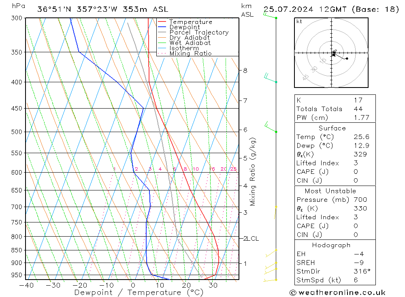Screen dimensions: 405x297
Task: Click the Most Unstable theta-E value 330
Action: (x=360, y=208)
